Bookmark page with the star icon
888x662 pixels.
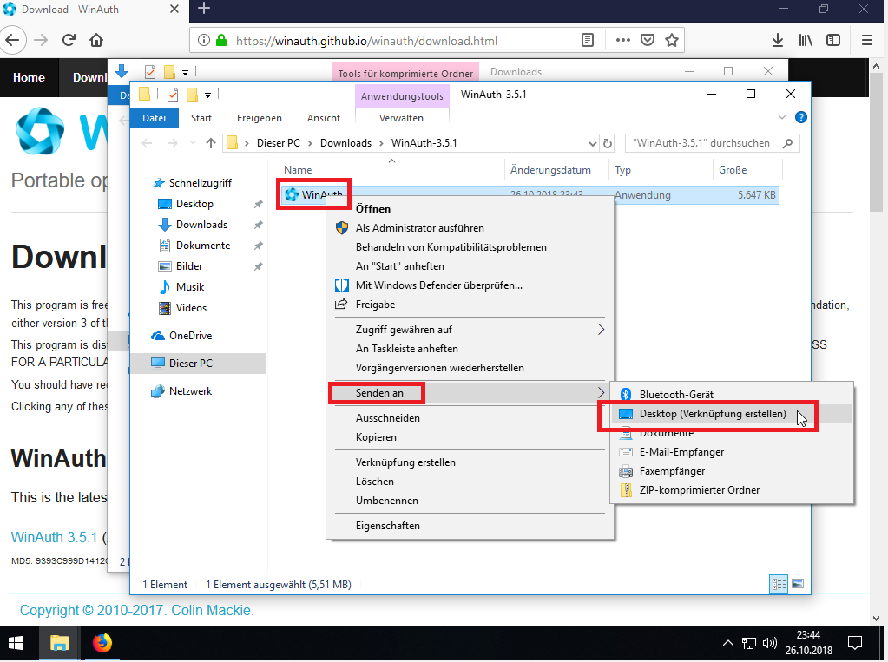[671, 40]
